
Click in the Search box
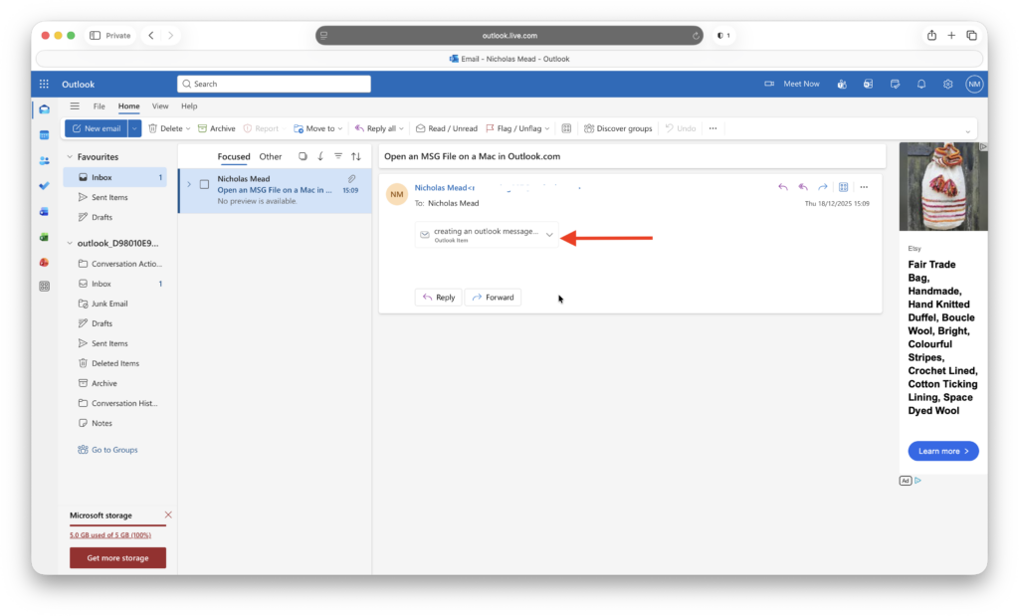[274, 84]
